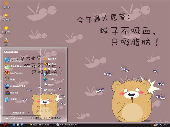This screenshot has height=127, width=170.
Task: Click 注销 log off button
Action: 36,118
